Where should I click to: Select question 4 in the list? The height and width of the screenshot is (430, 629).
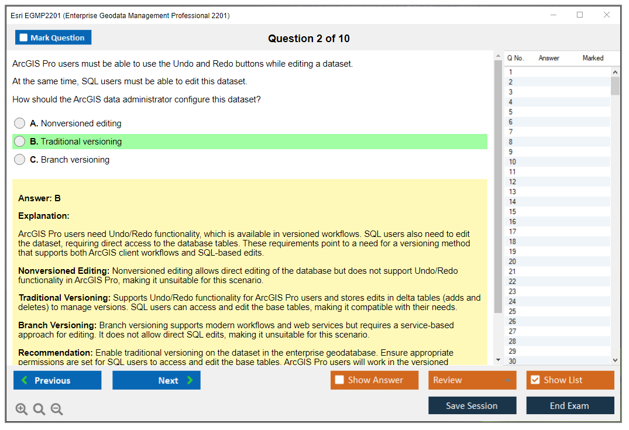coord(558,102)
